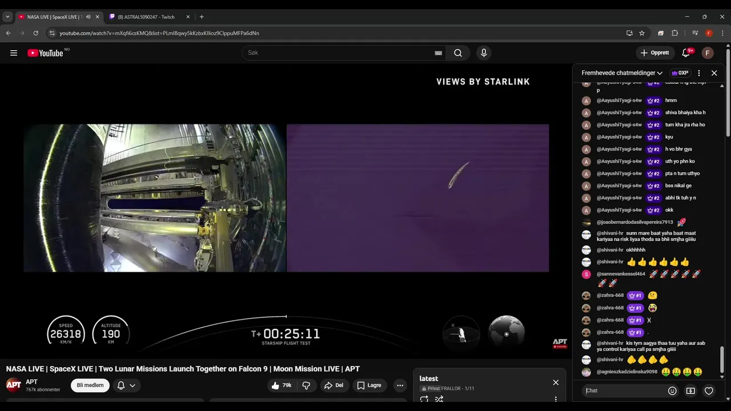Expand Fremhevede chatmeldinger chat mode dropdown
731x411 pixels.
[x=622, y=73]
